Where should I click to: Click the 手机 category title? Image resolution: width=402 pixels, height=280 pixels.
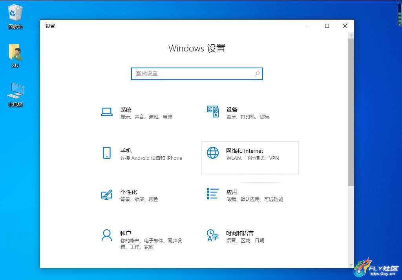click(x=126, y=151)
